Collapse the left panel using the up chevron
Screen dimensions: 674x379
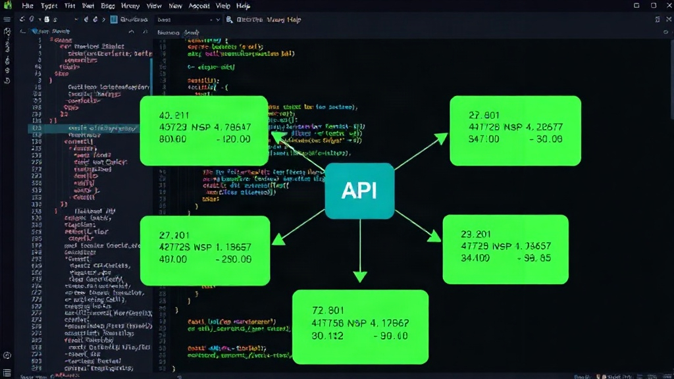pos(132,32)
